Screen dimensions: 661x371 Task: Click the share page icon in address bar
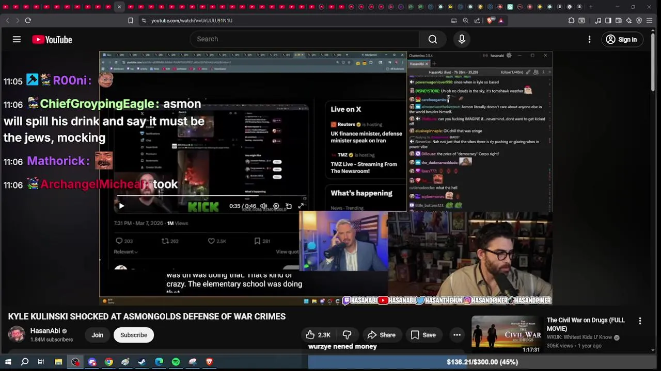[x=477, y=21]
